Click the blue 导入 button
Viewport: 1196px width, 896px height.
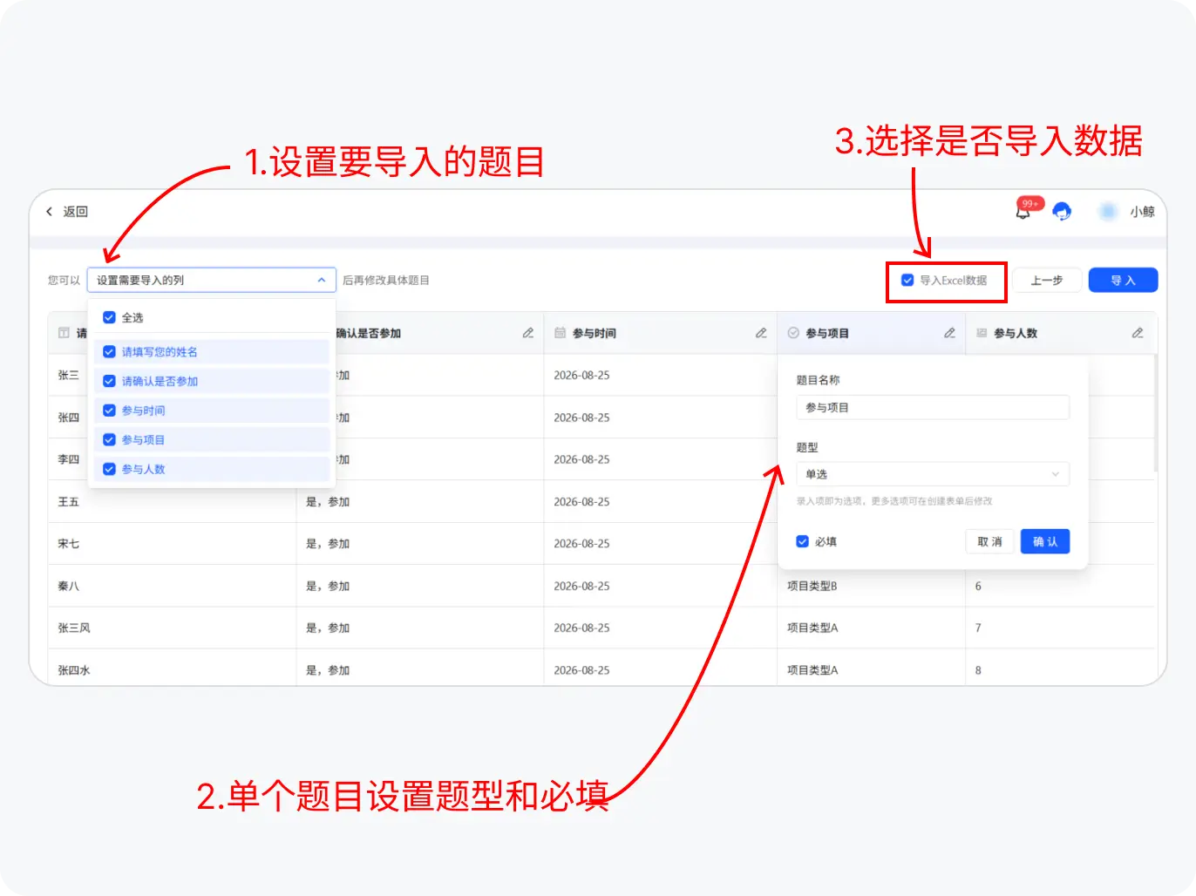(1123, 281)
